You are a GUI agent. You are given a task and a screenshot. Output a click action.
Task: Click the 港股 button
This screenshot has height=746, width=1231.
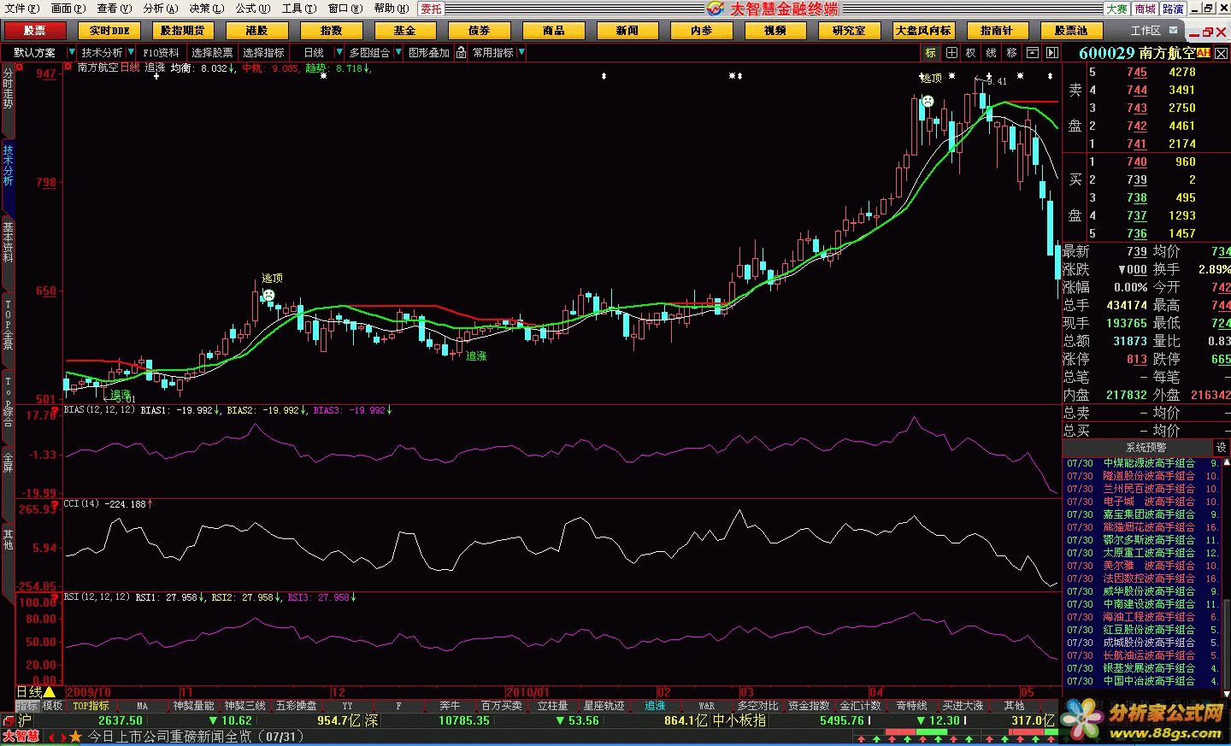pyautogui.click(x=256, y=30)
